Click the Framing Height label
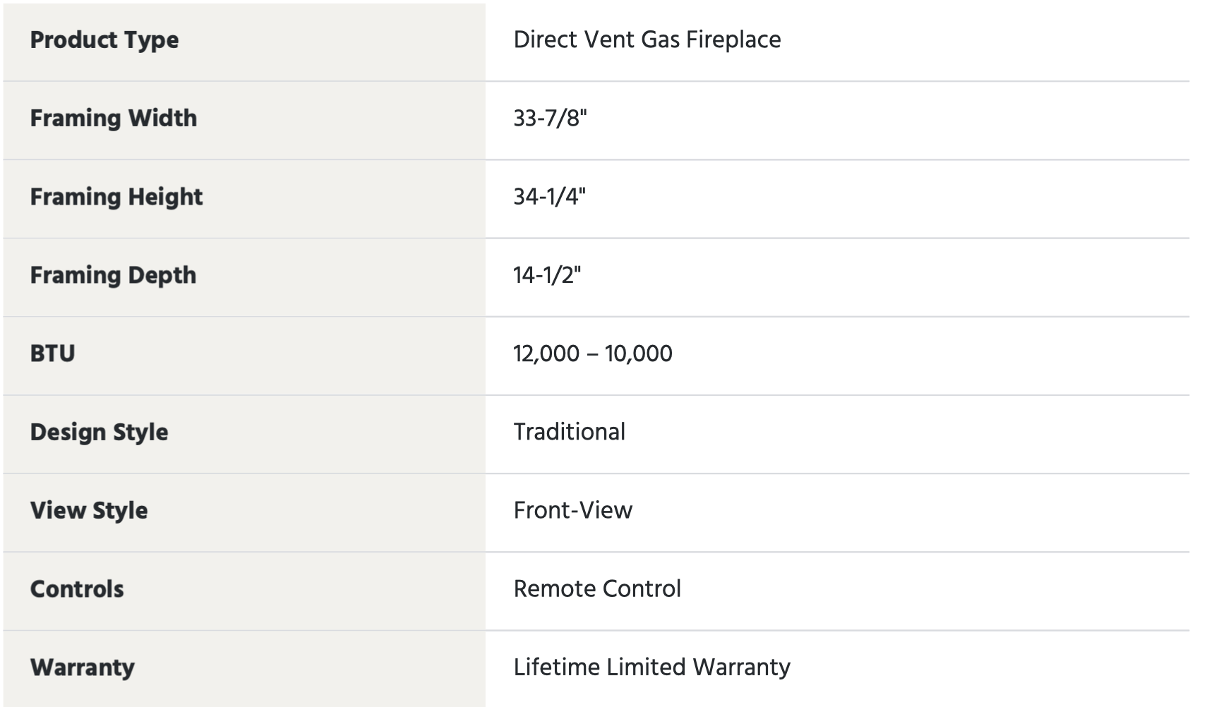Viewport: 1214px width, 707px height. pos(116,197)
